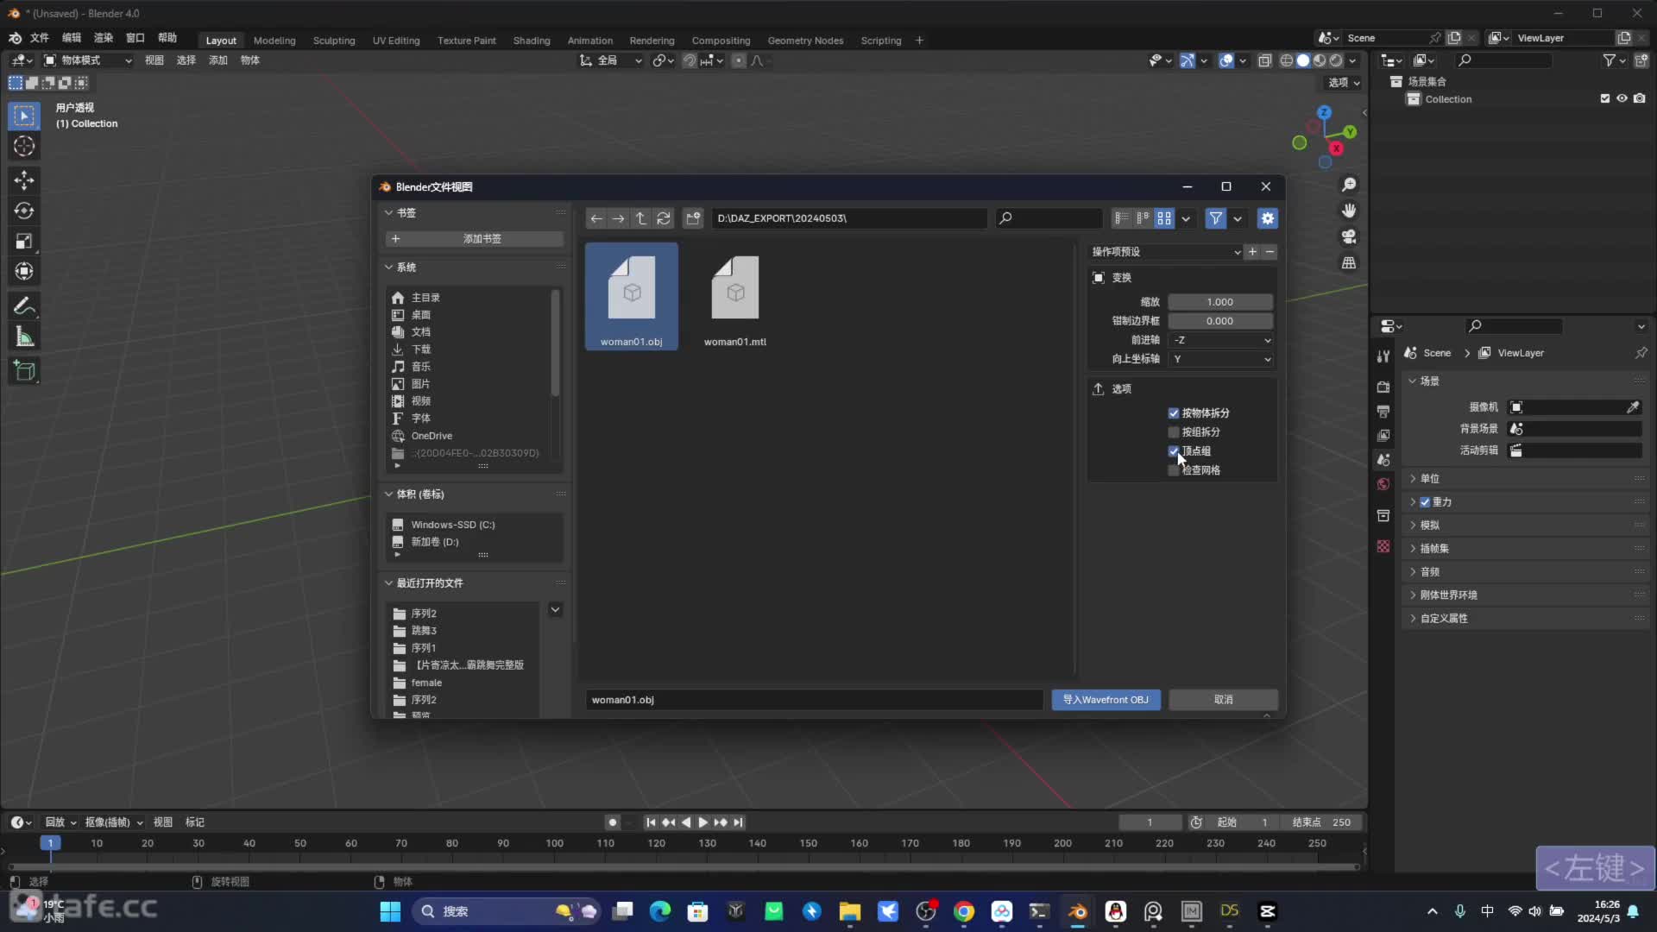Adjust the 钳制边界框 value field
Image resolution: width=1657 pixels, height=932 pixels.
(1220, 321)
